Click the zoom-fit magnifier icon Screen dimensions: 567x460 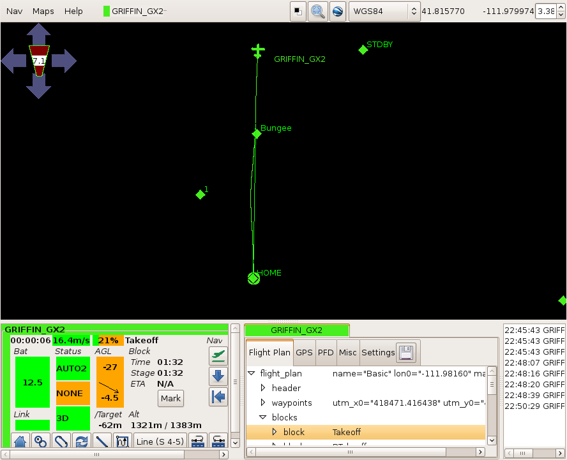click(317, 11)
